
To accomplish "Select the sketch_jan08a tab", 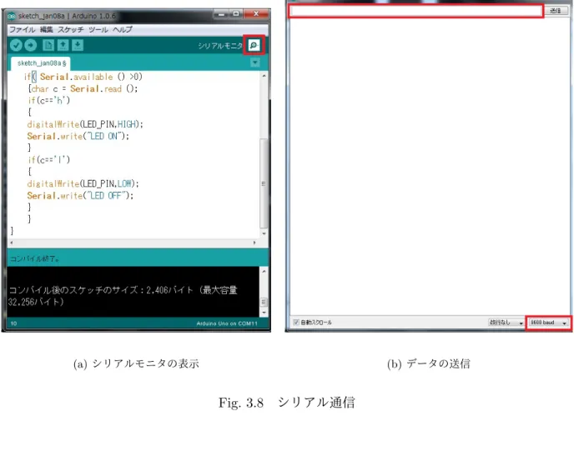I will coord(42,63).
